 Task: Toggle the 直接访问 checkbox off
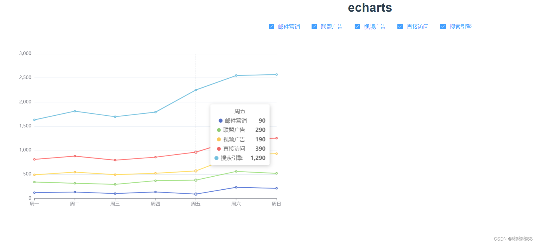(x=400, y=26)
